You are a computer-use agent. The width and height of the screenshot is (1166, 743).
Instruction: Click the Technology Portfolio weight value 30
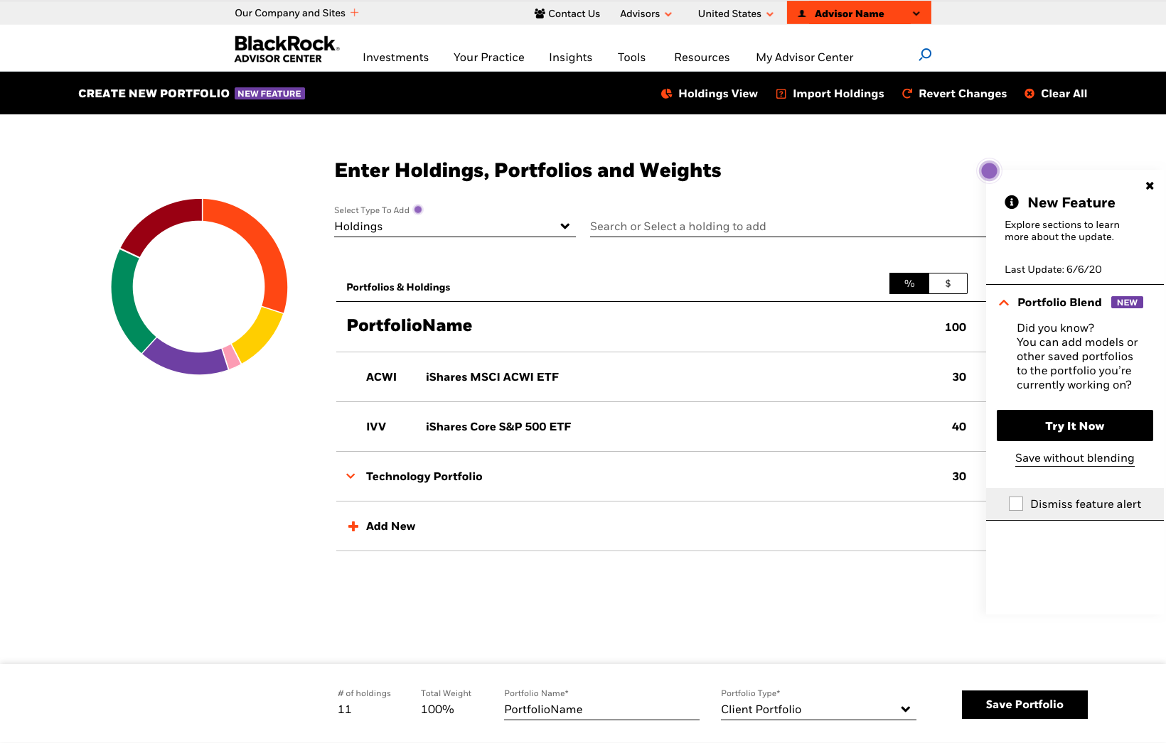tap(959, 477)
